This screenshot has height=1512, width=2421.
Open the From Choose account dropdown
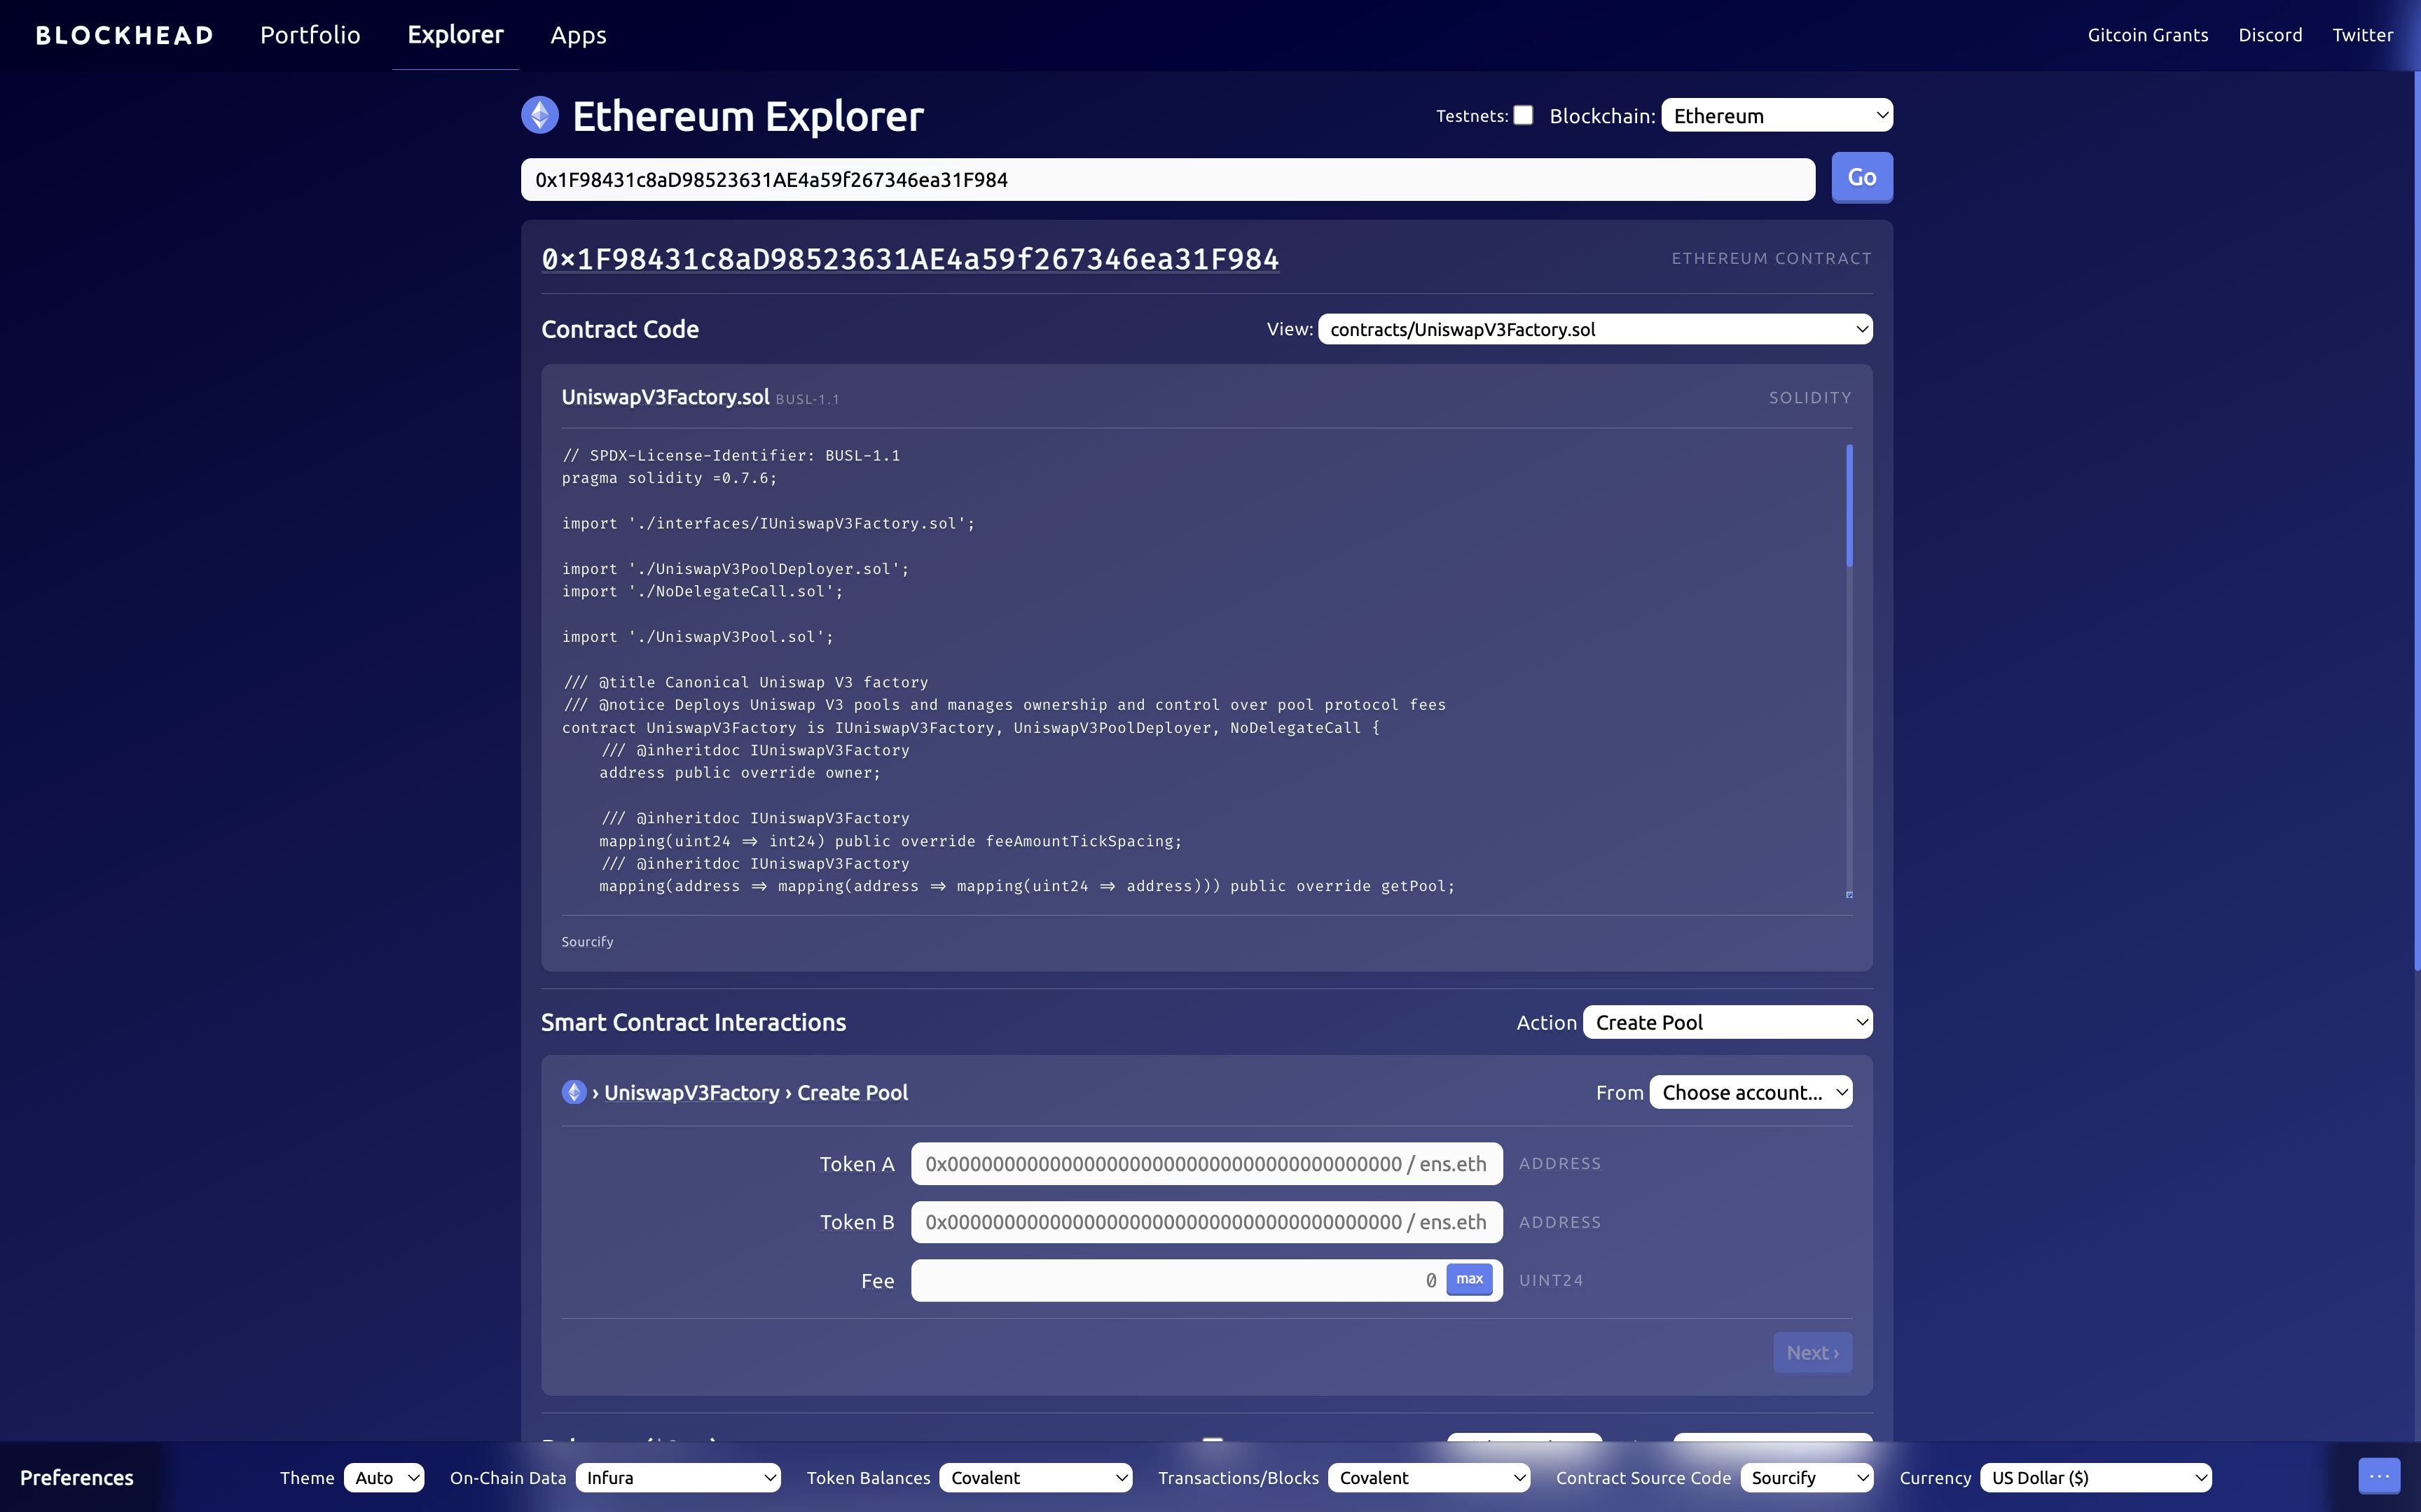click(x=1751, y=1092)
